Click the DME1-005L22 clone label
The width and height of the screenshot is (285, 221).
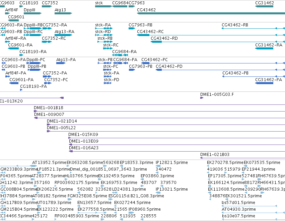[x=61, y=128]
